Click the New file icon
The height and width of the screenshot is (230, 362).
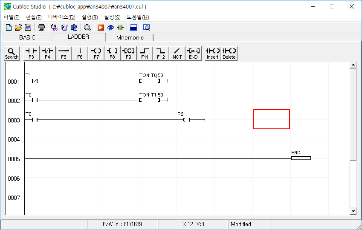pyautogui.click(x=9, y=28)
